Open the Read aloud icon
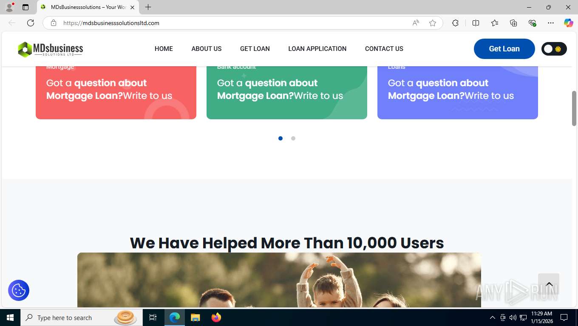The image size is (578, 326). [416, 23]
